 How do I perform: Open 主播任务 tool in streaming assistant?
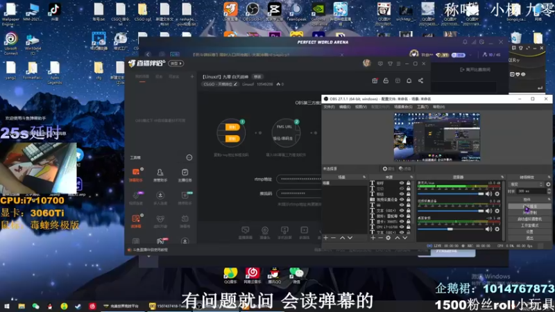click(x=185, y=175)
